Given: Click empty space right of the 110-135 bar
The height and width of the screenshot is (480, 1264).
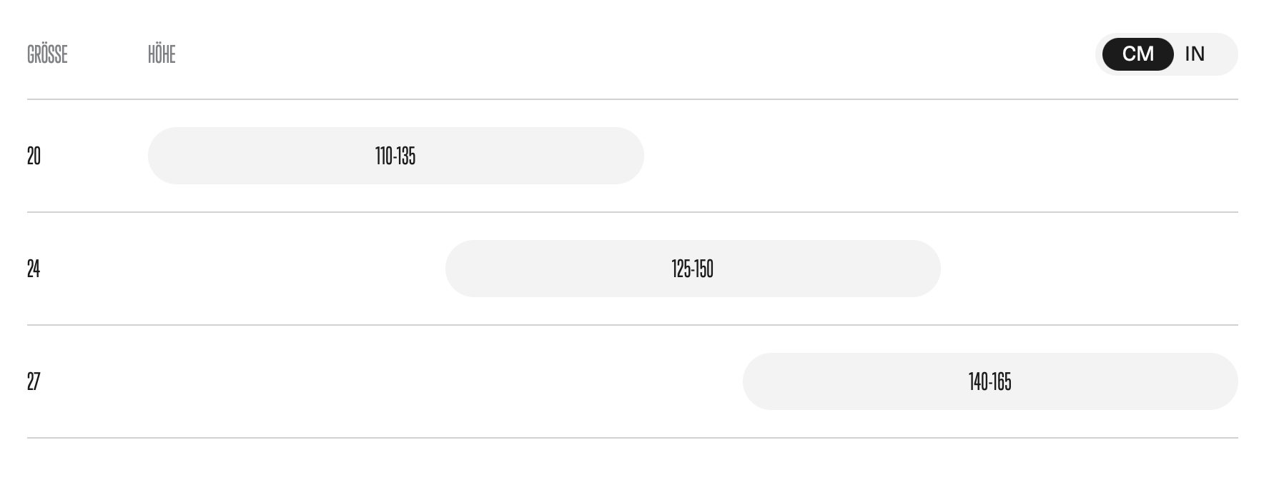Looking at the screenshot, I should 929,156.
